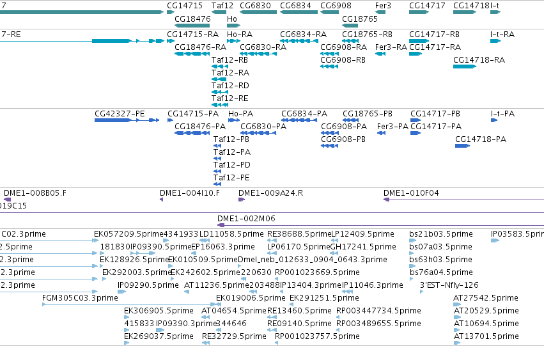Select the CG6908 gene label
The image size is (544, 346).
336,6
